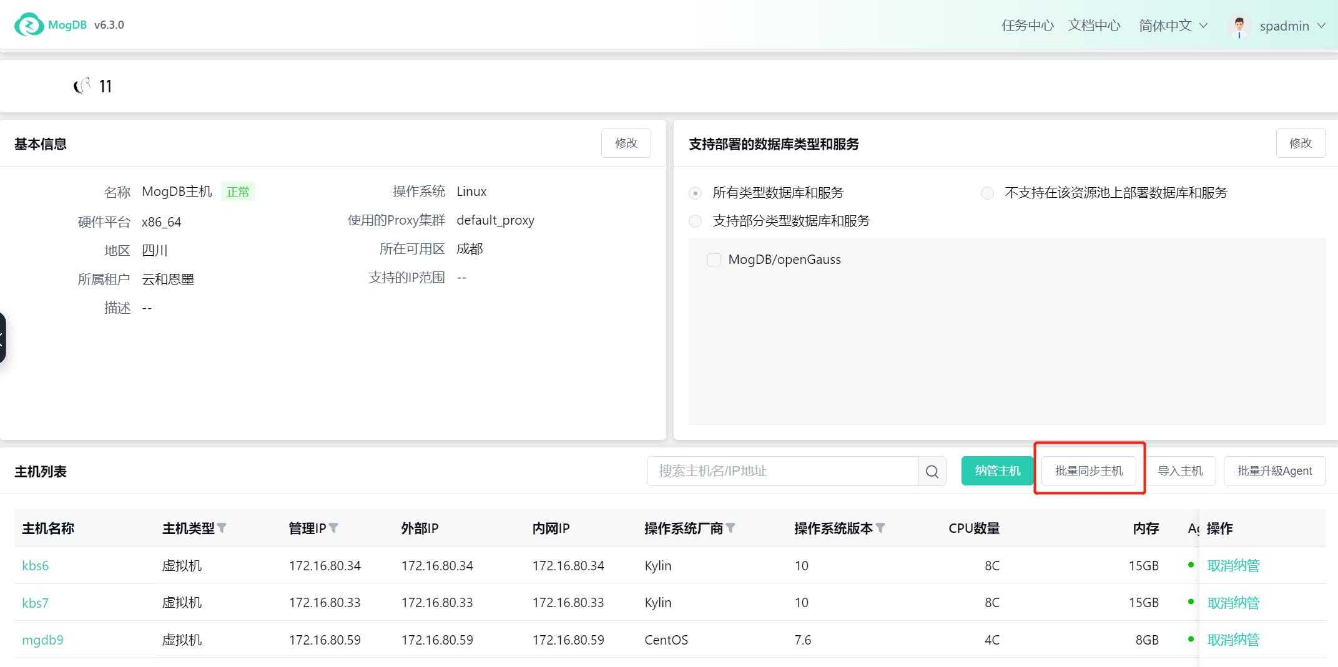Check the MogDB/openGauss checkbox
Screen dimensions: 1338x667
(x=714, y=260)
